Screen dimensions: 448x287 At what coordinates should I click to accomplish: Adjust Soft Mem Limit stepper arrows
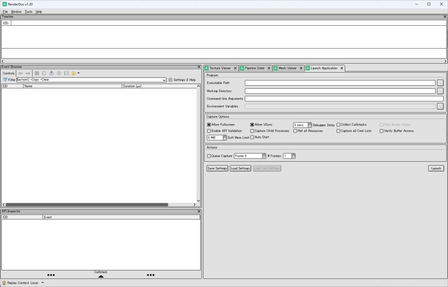pyautogui.click(x=225, y=138)
